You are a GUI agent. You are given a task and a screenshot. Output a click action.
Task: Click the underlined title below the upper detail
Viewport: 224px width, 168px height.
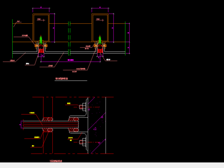click(62, 78)
